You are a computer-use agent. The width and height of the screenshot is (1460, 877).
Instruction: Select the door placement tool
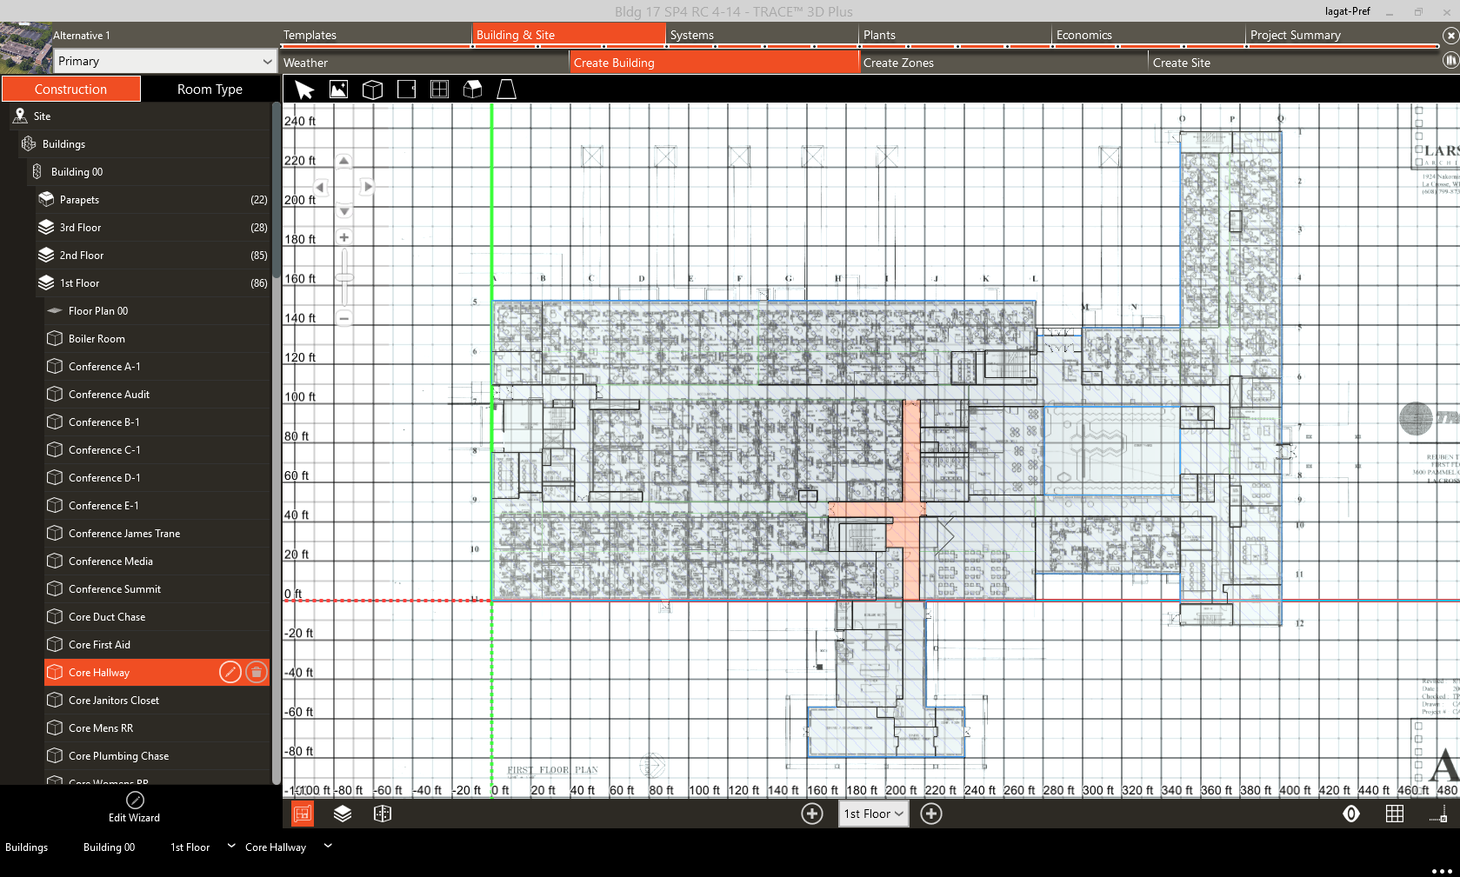(406, 89)
